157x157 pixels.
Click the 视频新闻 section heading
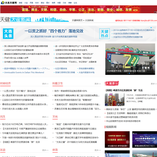coord(111,127)
